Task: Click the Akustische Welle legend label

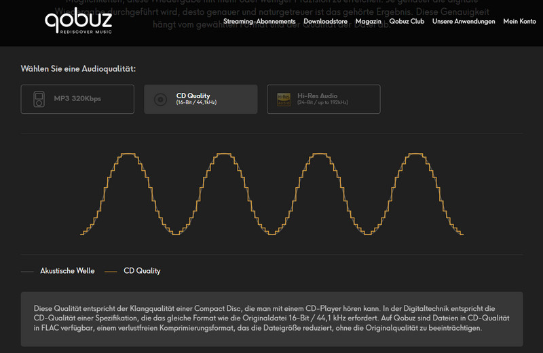Action: (x=67, y=271)
